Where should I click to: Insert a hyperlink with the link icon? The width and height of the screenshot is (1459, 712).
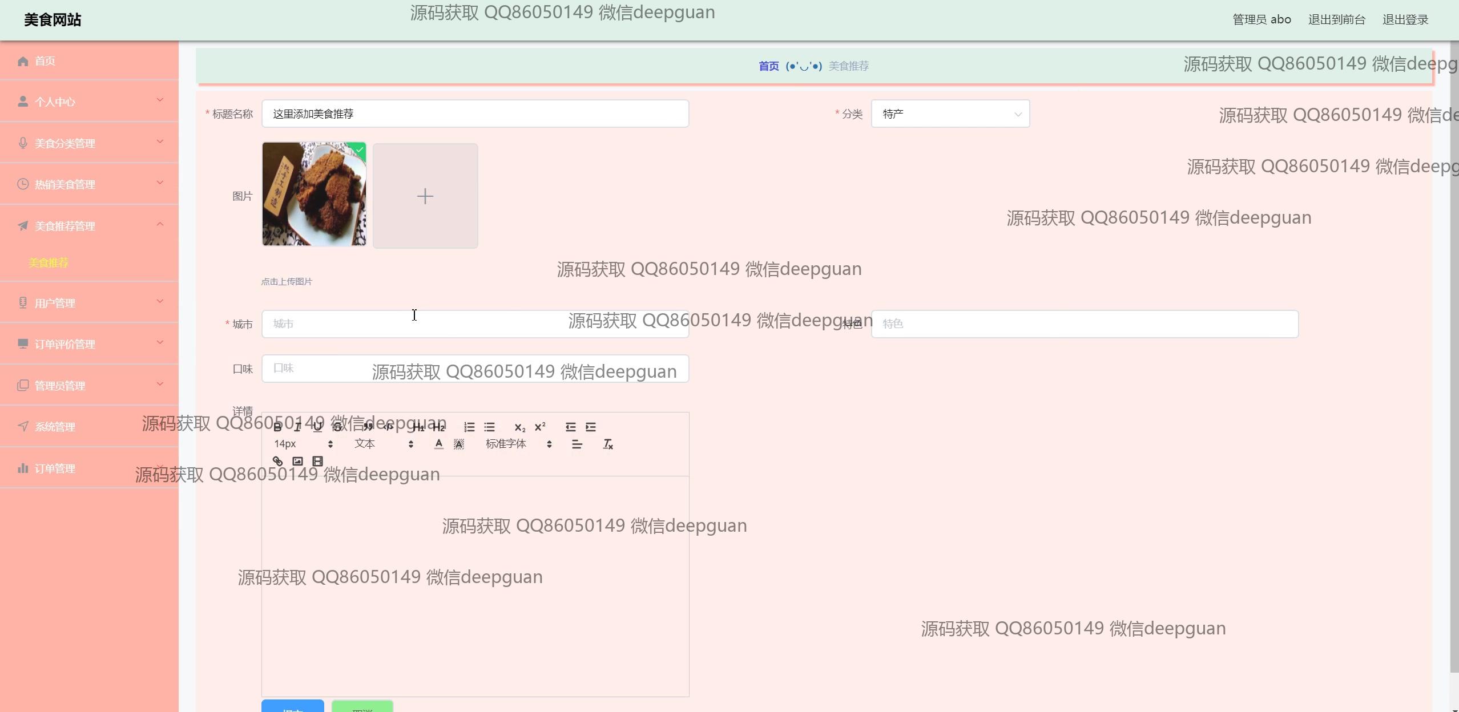coord(278,461)
